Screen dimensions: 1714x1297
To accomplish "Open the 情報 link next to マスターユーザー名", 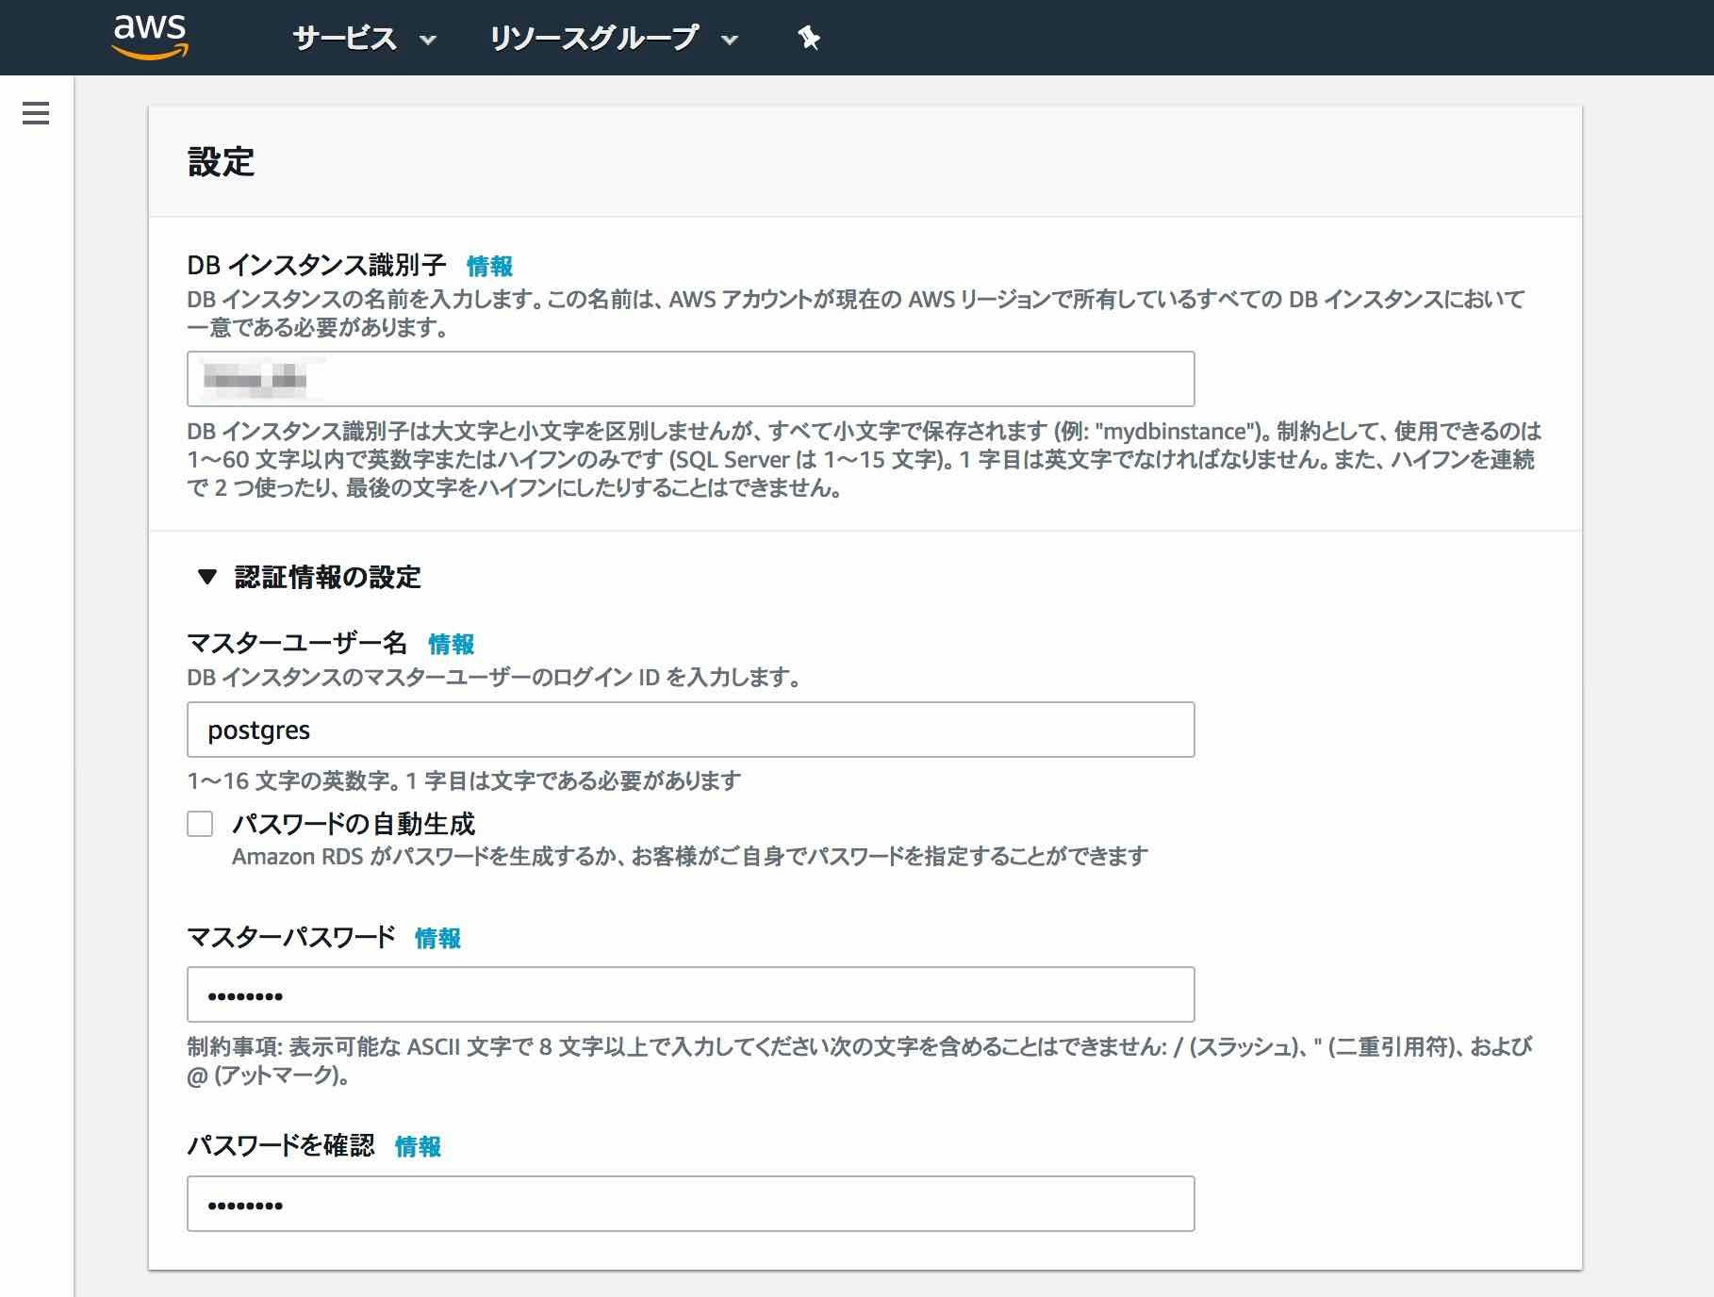I will (x=451, y=645).
